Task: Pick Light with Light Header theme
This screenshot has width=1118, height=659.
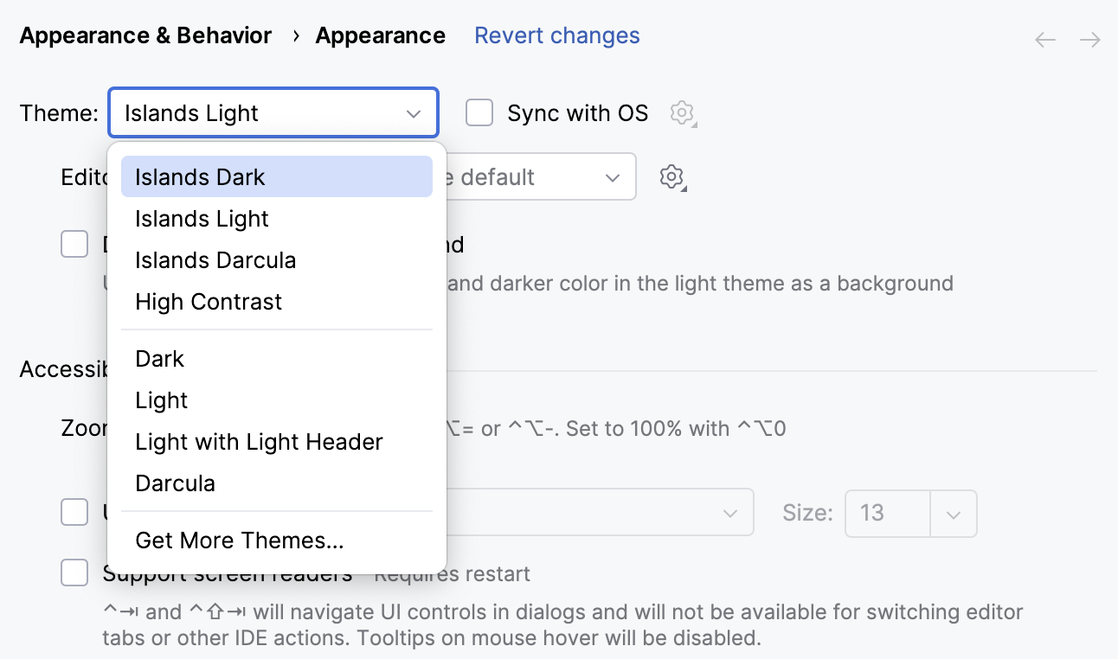Action: pyautogui.click(x=259, y=441)
